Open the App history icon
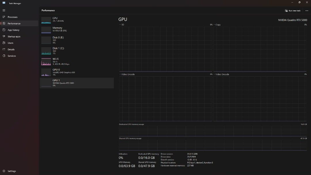Image resolution: width=311 pixels, height=175 pixels. click(x=4, y=30)
